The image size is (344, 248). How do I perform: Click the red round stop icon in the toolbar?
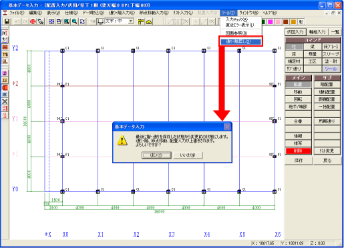pyautogui.click(x=33, y=21)
